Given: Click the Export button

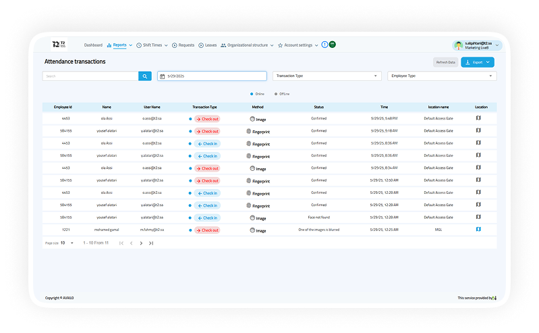Looking at the screenshot, I should pos(478,62).
